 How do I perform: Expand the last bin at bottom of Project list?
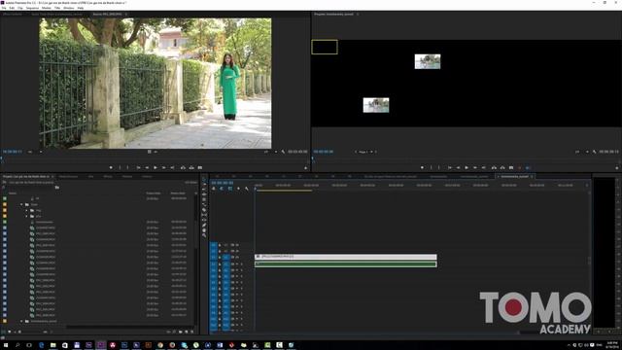21,321
